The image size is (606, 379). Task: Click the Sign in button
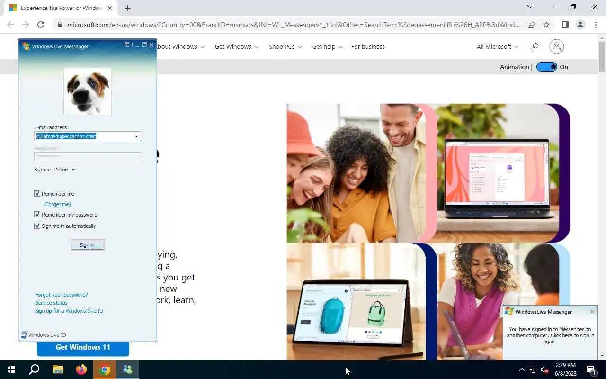point(87,245)
